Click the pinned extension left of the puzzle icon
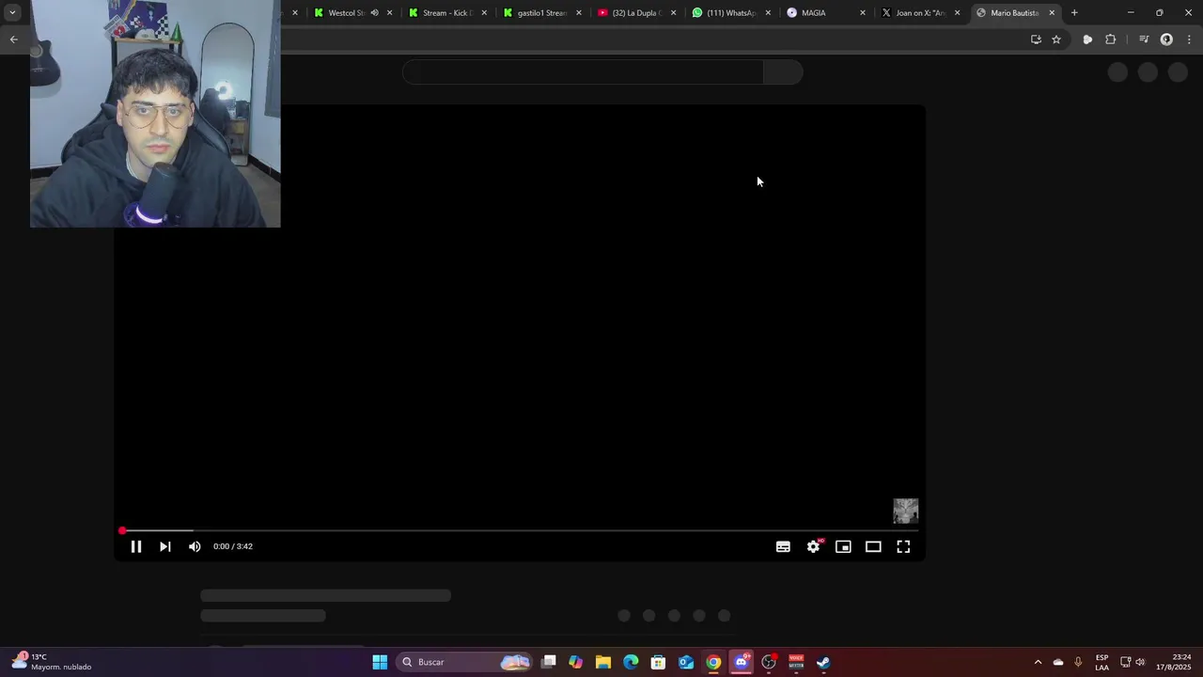 point(1087,39)
